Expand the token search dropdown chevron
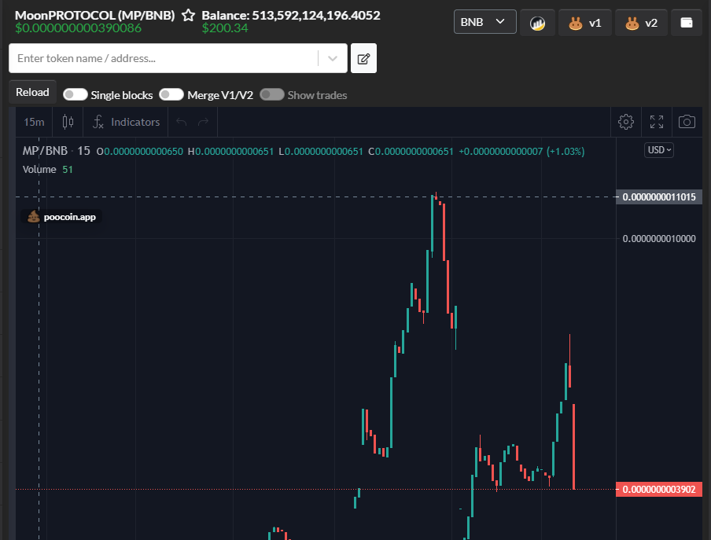 point(333,58)
